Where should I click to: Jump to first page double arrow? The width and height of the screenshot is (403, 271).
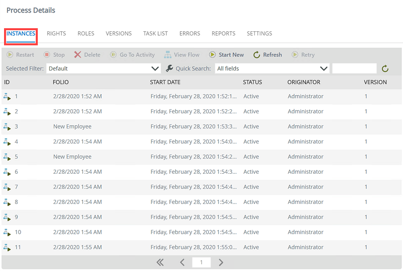coord(160,262)
